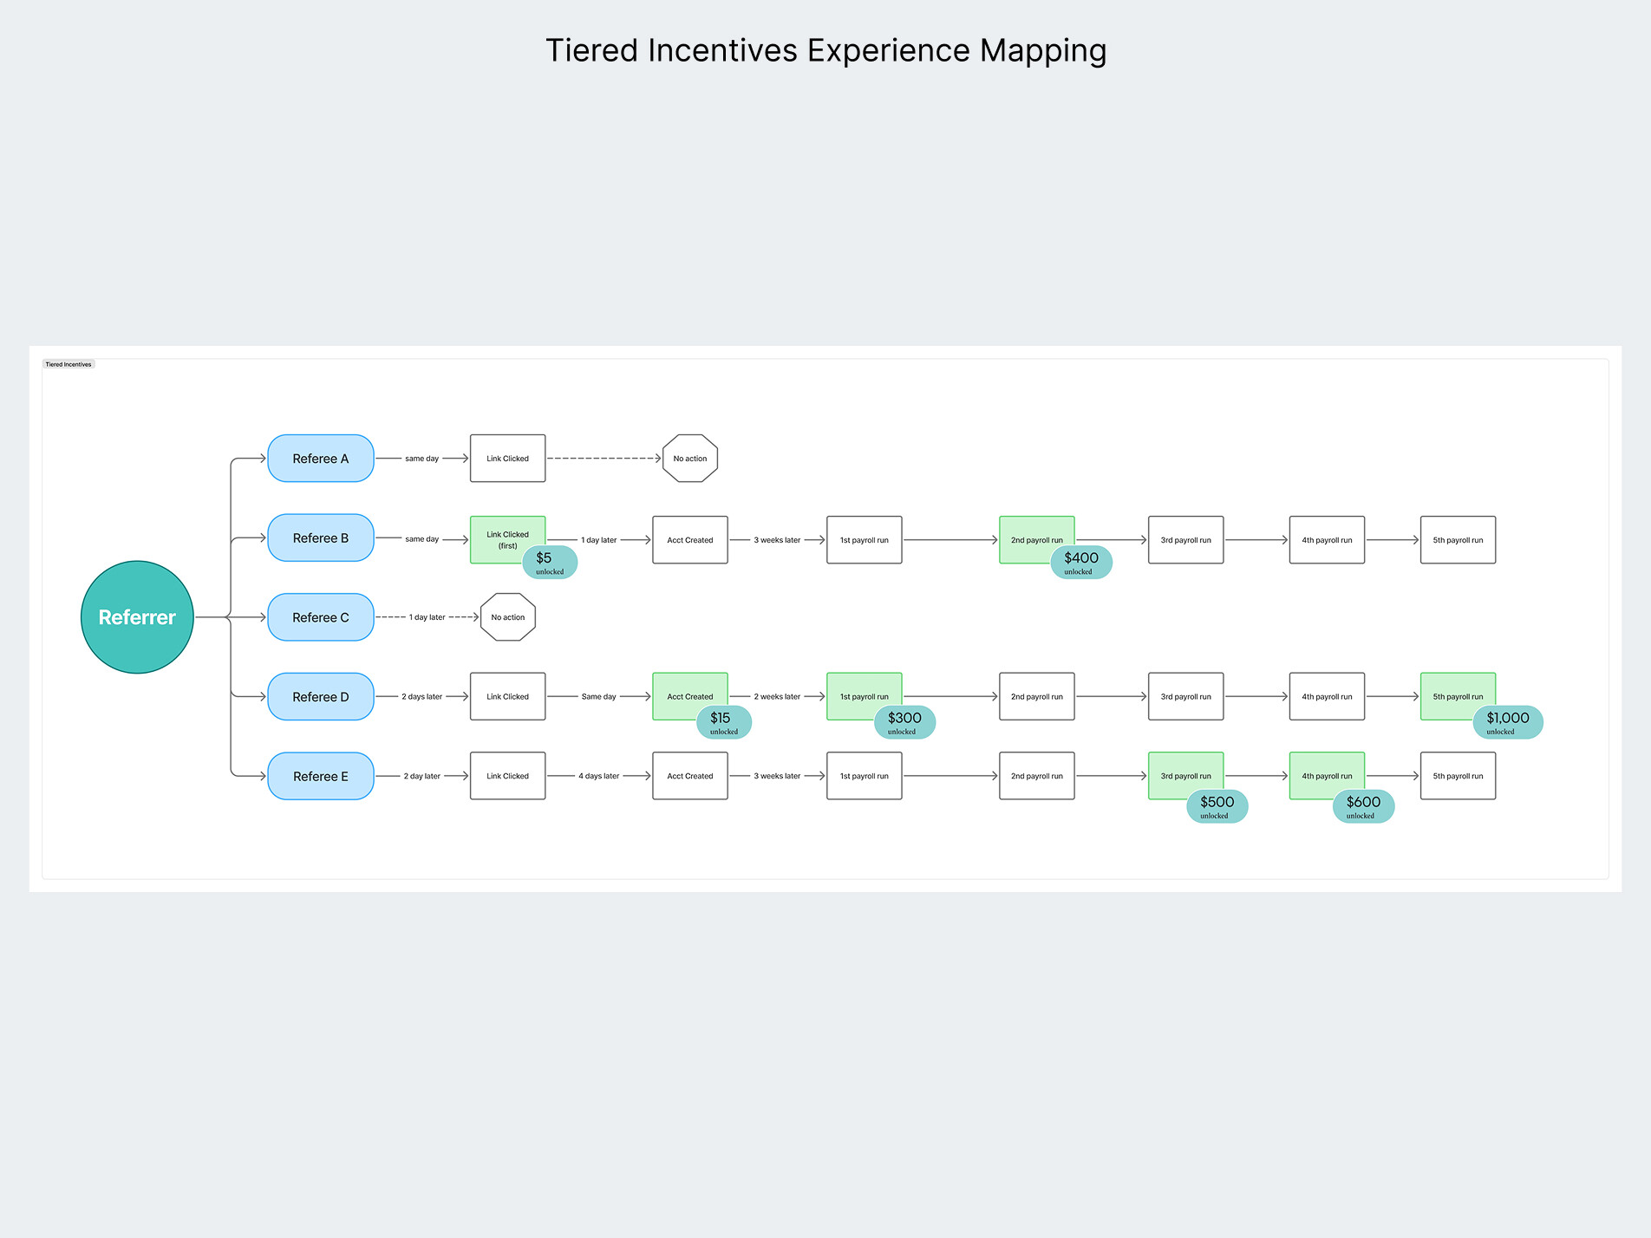1651x1238 pixels.
Task: Select the $15 unlocked badge
Action: 722,721
